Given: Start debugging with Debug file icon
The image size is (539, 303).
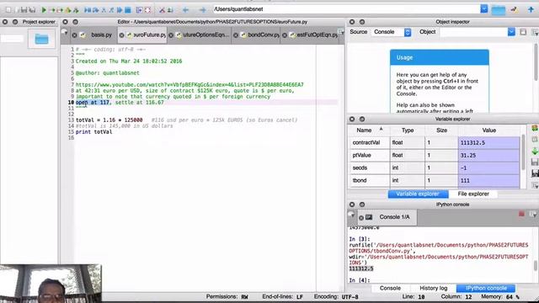Looking at the screenshot, I should click(x=88, y=10).
